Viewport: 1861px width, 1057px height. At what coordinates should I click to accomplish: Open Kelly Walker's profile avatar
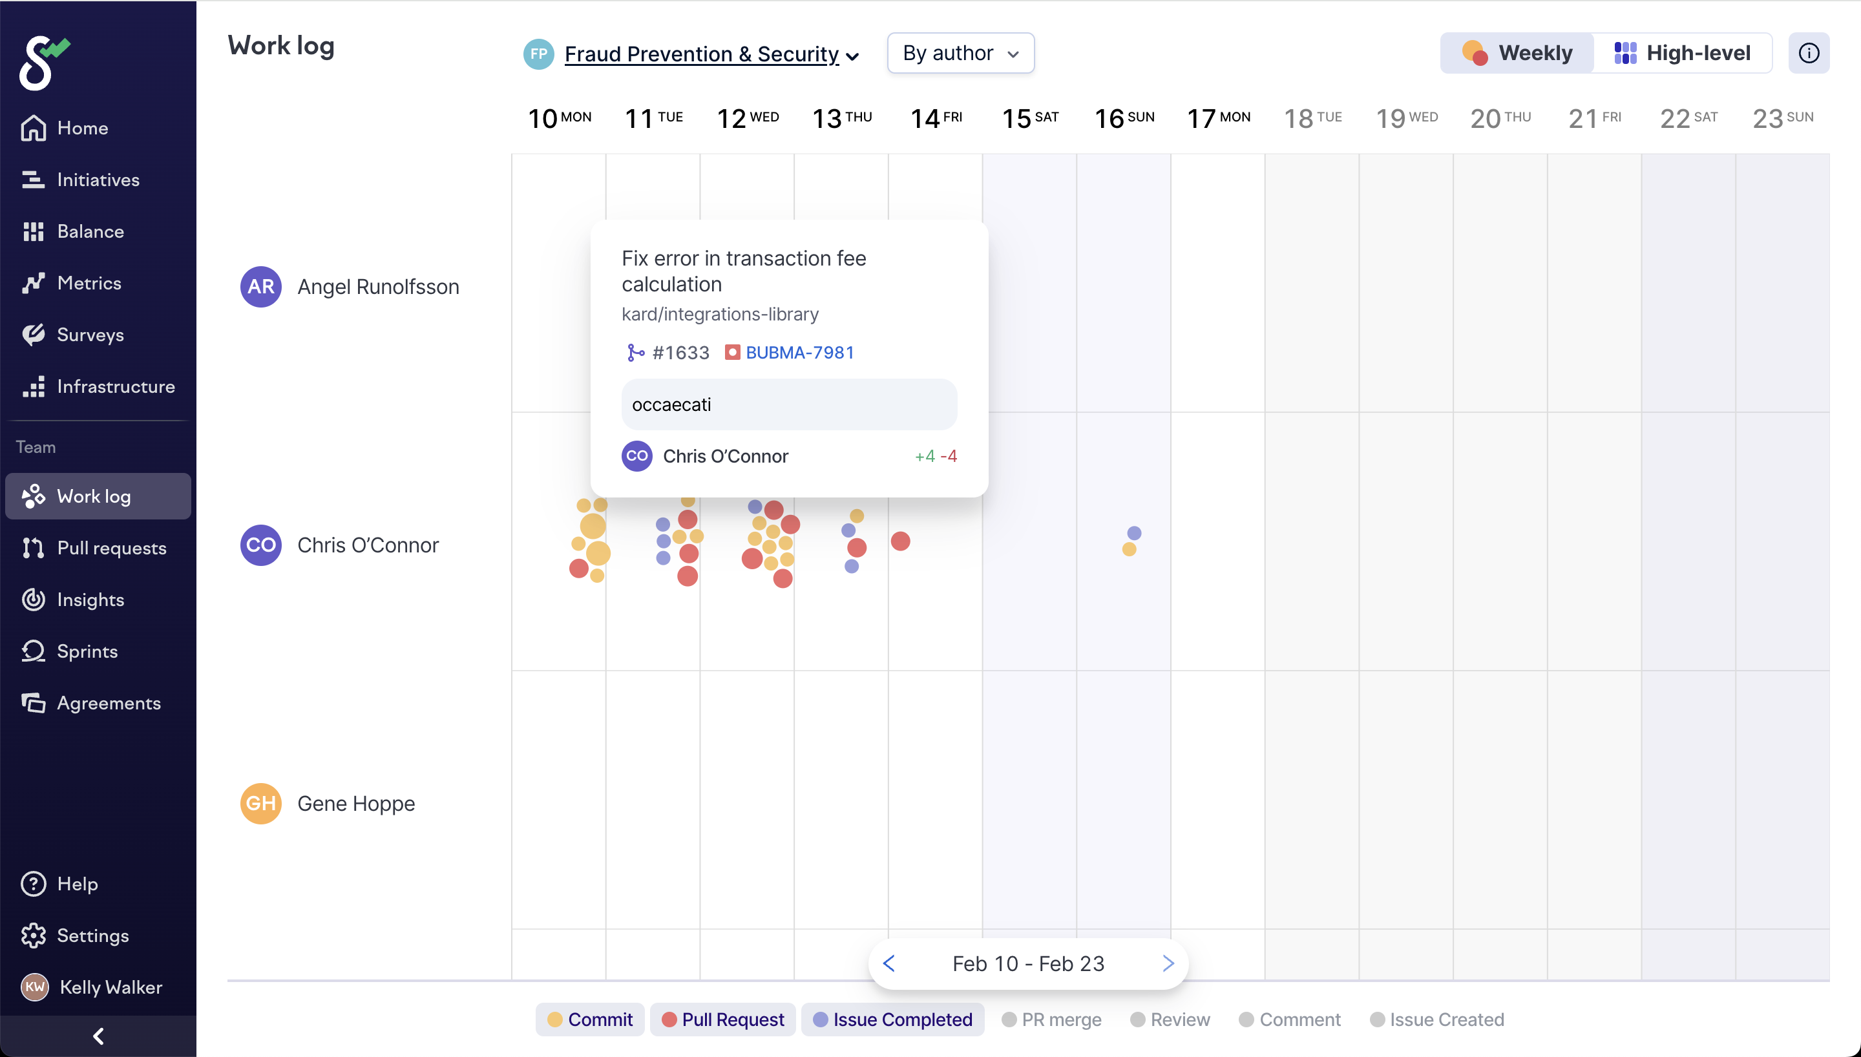click(x=35, y=987)
